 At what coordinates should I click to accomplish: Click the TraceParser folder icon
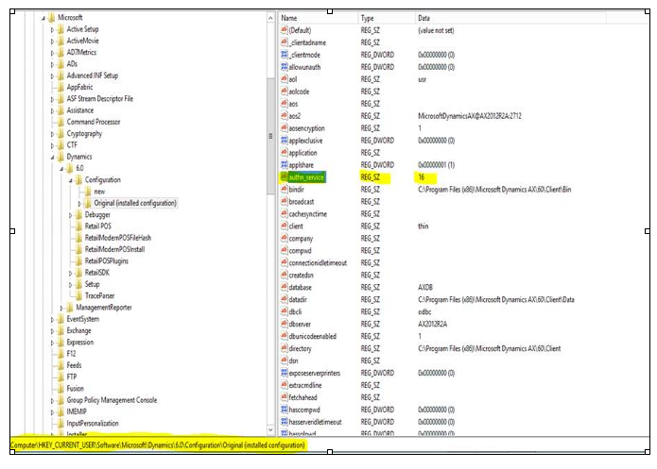(78, 295)
